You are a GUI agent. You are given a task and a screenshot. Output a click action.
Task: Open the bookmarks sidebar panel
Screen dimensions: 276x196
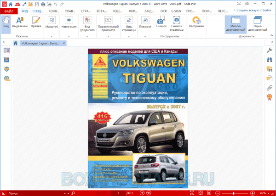point(6,60)
